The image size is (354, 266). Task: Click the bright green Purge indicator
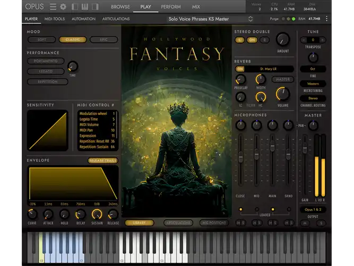(x=293, y=19)
